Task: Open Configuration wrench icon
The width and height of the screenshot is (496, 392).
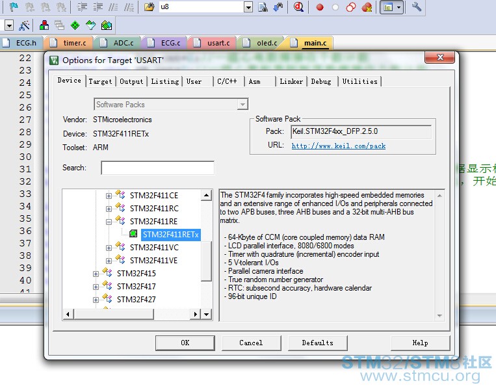Action: [x=416, y=7]
